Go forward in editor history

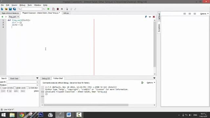tap(6, 17)
